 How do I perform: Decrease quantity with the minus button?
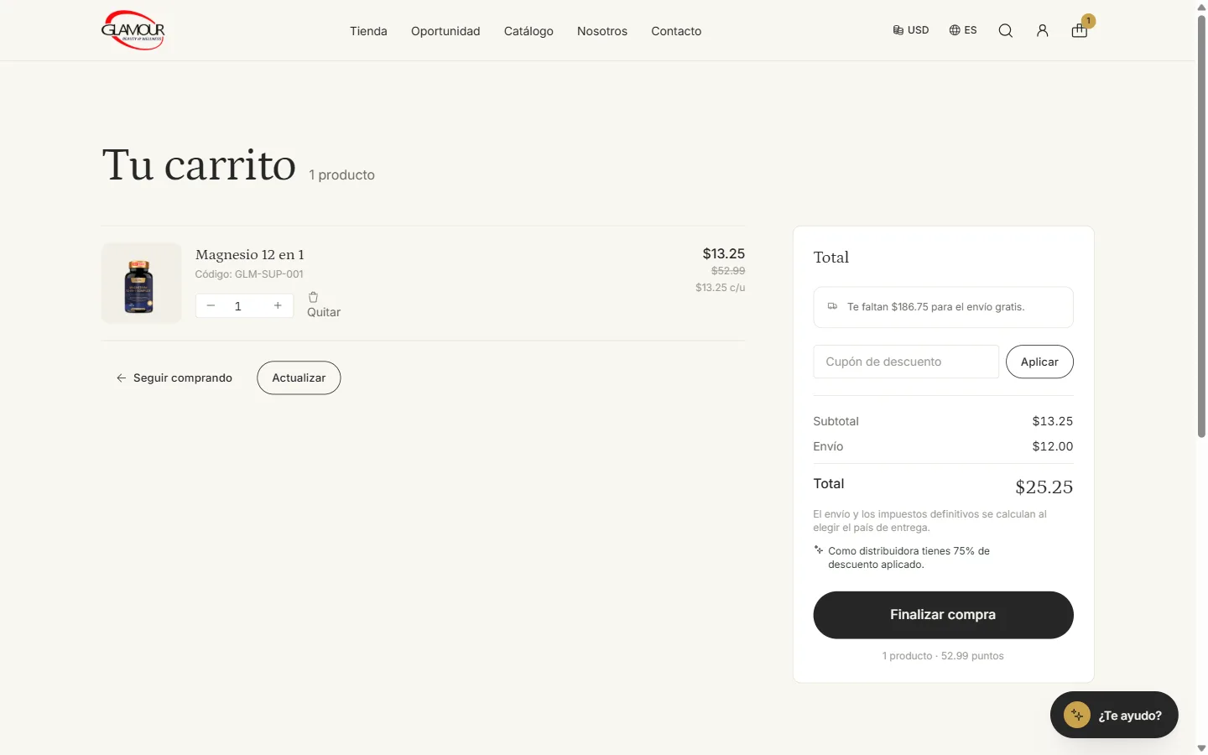pyautogui.click(x=211, y=305)
